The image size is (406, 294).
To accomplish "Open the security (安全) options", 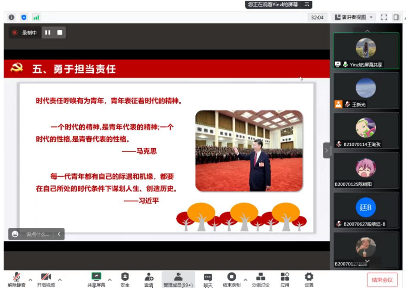I will click(x=125, y=279).
